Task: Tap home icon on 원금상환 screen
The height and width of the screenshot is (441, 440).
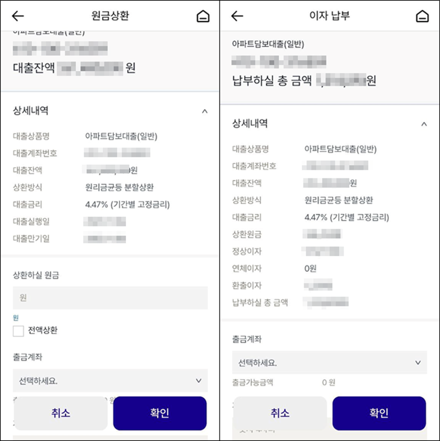Action: click(203, 16)
